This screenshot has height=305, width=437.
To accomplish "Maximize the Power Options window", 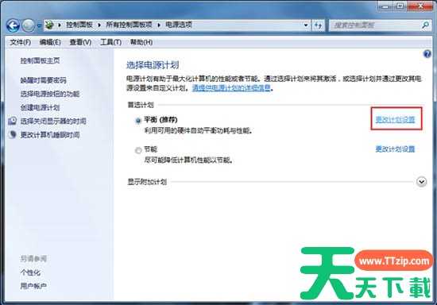I will [x=400, y=6].
